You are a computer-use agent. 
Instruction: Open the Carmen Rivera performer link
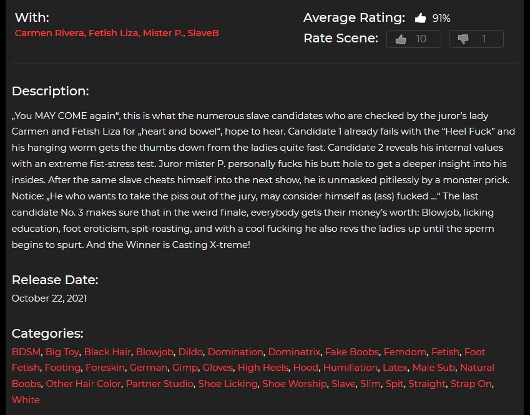51,33
